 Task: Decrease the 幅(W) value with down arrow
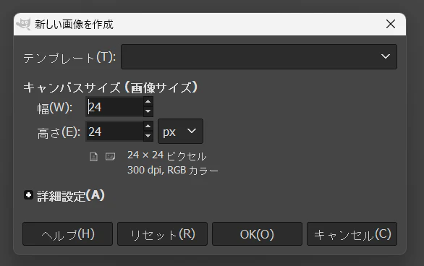click(148, 111)
